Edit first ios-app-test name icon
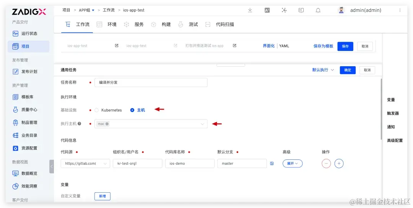This screenshot has height=208, width=413. 117,46
